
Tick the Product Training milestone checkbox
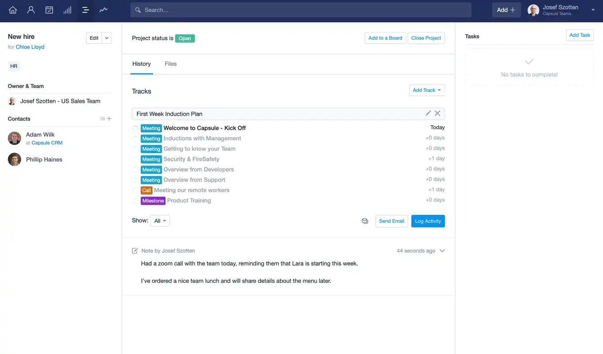click(135, 201)
